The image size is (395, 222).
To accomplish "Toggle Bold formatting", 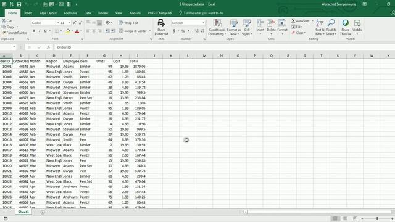I will coord(33,31).
